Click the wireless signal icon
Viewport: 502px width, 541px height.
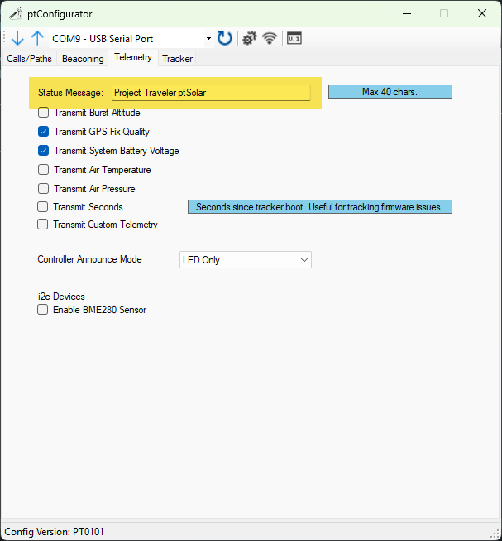tap(270, 38)
